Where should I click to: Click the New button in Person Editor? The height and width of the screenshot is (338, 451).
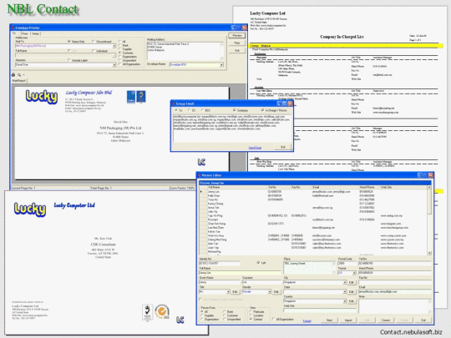click(x=329, y=320)
